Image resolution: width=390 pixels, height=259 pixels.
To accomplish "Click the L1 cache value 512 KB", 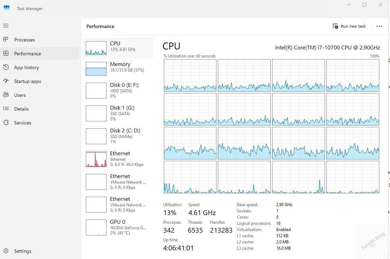I will pyautogui.click(x=282, y=235).
